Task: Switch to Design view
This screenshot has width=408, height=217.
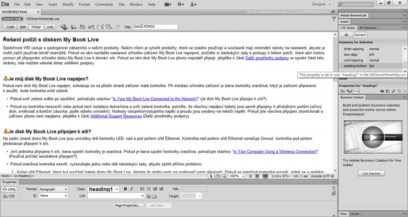Action: [36, 27]
